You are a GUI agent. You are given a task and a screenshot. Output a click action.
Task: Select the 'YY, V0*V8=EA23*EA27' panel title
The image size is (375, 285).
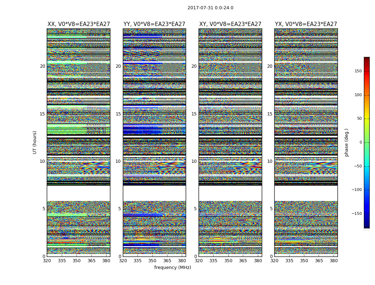pos(154,24)
